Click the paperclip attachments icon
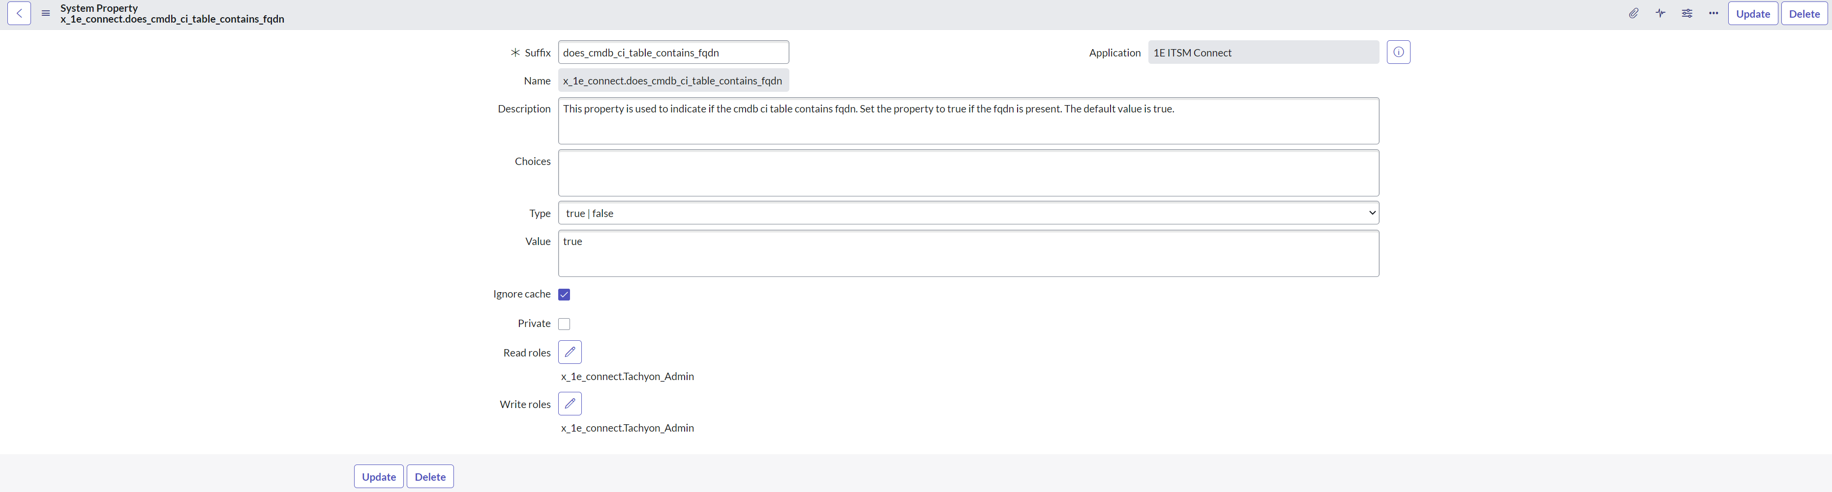The width and height of the screenshot is (1832, 492). [1634, 13]
